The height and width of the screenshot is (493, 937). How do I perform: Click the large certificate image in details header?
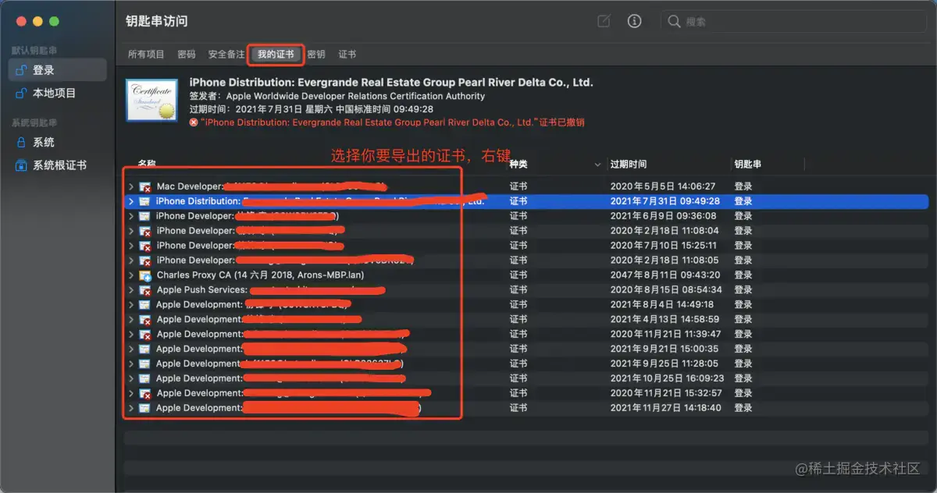tap(151, 101)
